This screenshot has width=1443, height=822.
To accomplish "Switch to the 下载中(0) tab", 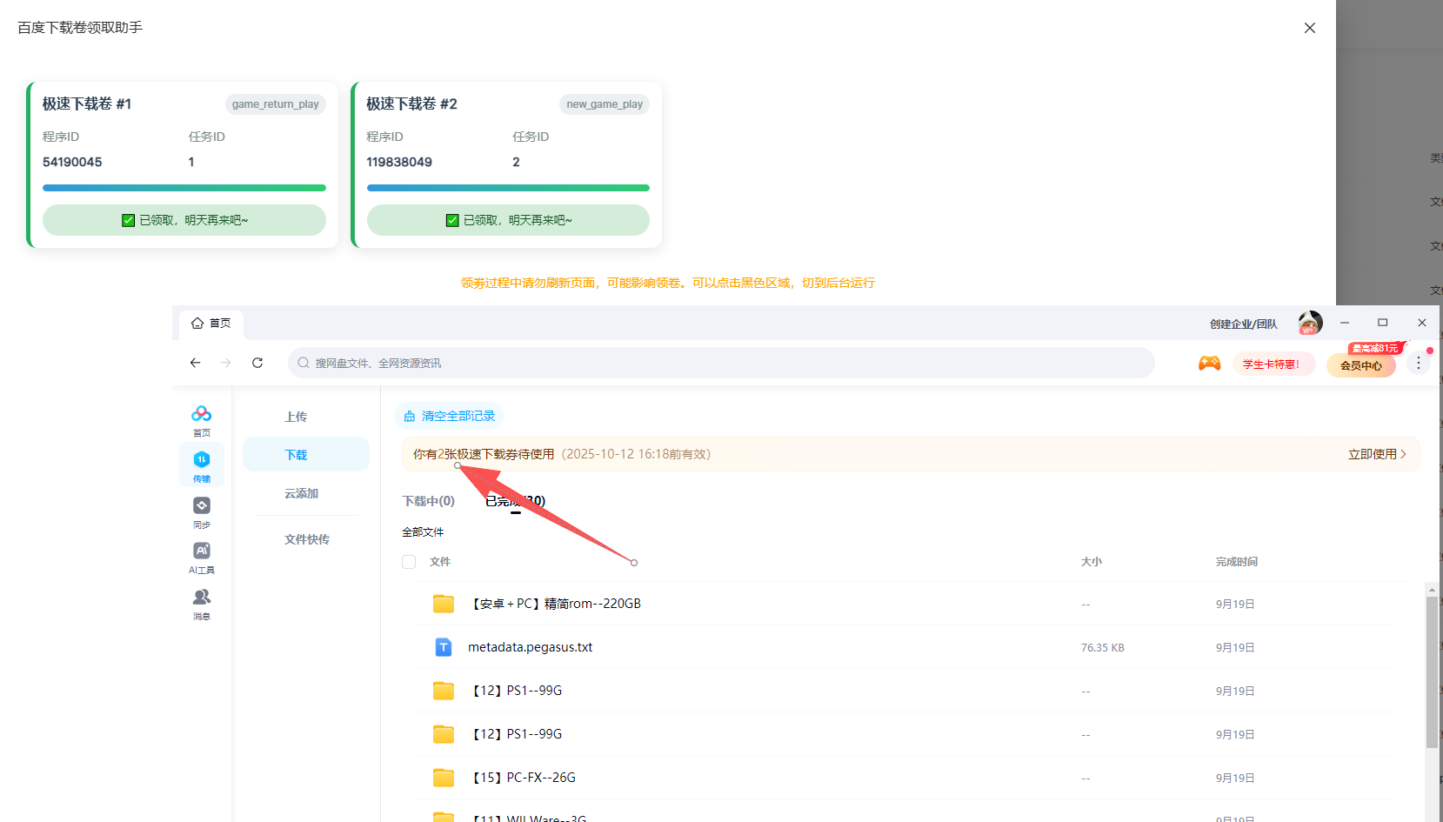I will click(x=428, y=501).
